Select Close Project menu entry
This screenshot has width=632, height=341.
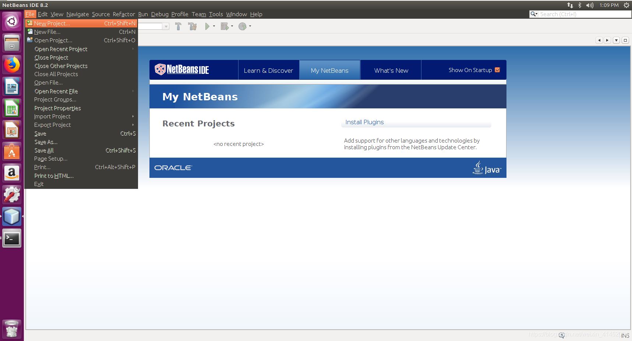(x=81, y=57)
